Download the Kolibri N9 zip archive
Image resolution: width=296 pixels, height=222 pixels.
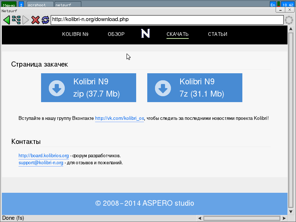coord(88,87)
